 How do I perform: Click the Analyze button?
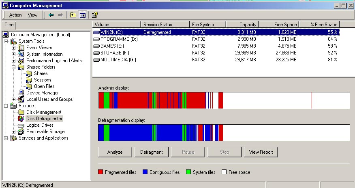point(115,152)
